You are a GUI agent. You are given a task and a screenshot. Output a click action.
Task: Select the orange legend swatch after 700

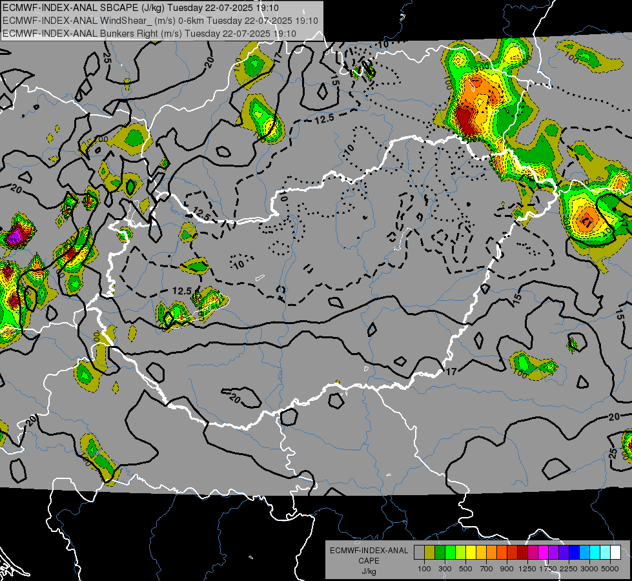coord(492,552)
